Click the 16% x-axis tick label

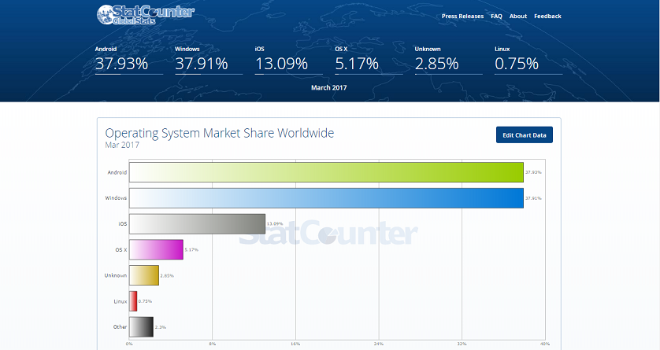(x=295, y=344)
